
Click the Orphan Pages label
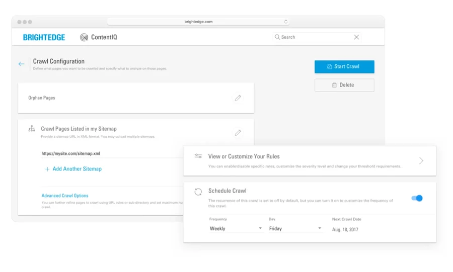(42, 98)
